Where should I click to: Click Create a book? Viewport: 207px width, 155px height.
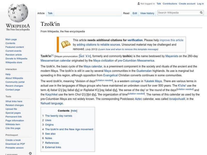point(13,140)
